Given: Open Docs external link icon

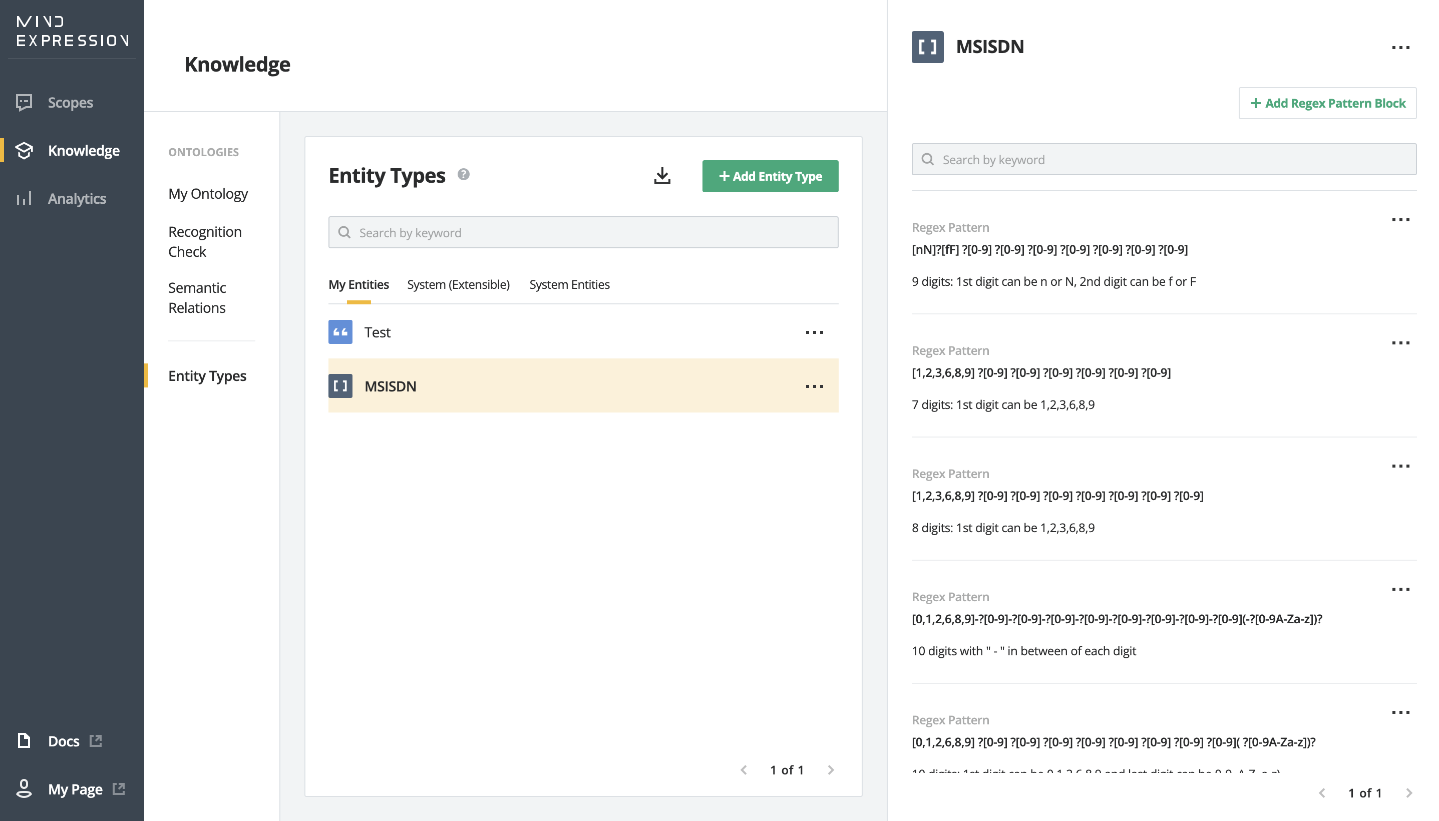Looking at the screenshot, I should (96, 740).
